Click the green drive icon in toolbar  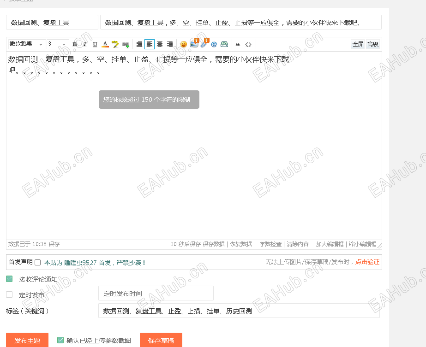[224, 44]
